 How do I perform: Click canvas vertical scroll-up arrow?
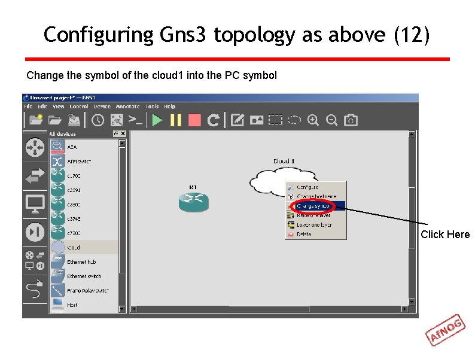pyautogui.click(x=412, y=134)
